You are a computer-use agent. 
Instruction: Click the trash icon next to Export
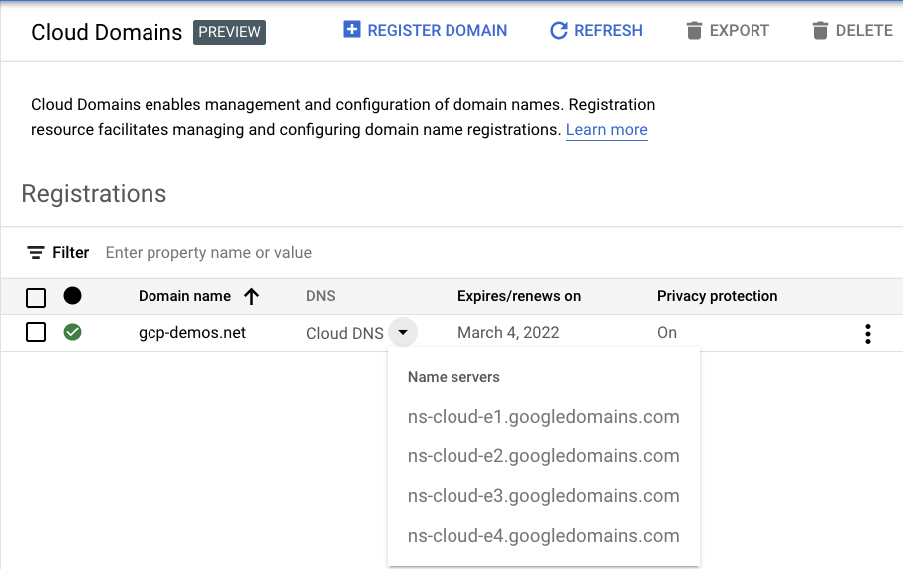coord(694,31)
